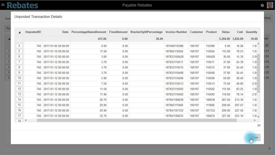The width and height of the screenshot is (275, 155).
Task: Click the grid select-all triangle corner
Action: 19,32
